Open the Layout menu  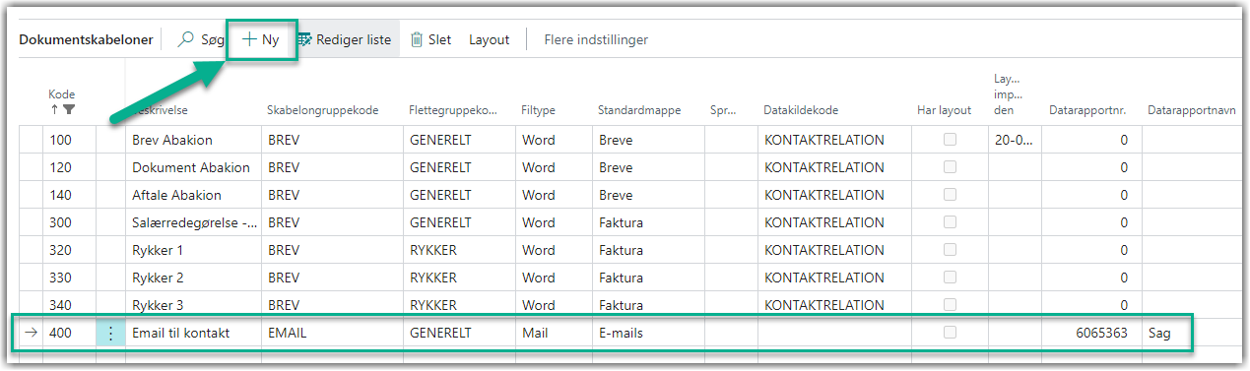tap(490, 40)
